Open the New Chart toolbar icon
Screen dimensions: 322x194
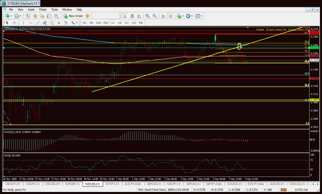pos(7,16)
